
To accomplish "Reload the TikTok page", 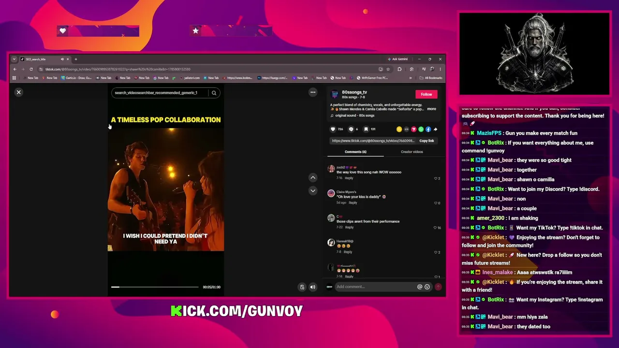I will 31,69.
